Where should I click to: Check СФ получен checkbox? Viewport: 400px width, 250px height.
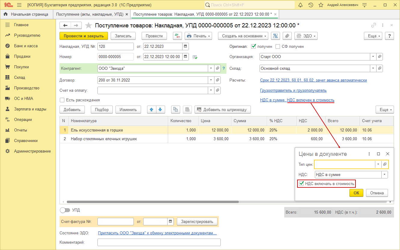[x=278, y=46]
